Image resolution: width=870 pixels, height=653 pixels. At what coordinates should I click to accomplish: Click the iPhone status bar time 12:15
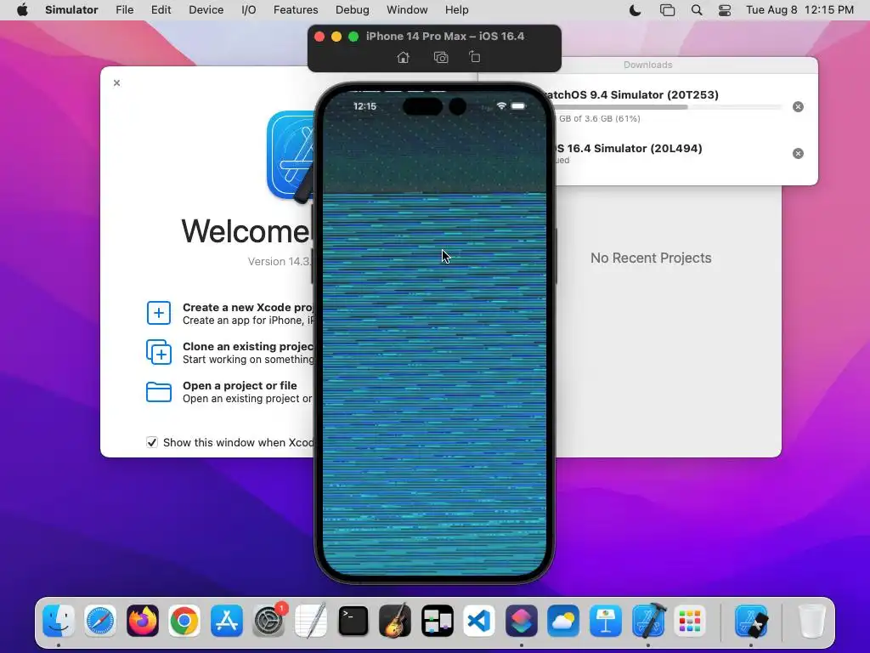click(x=364, y=106)
